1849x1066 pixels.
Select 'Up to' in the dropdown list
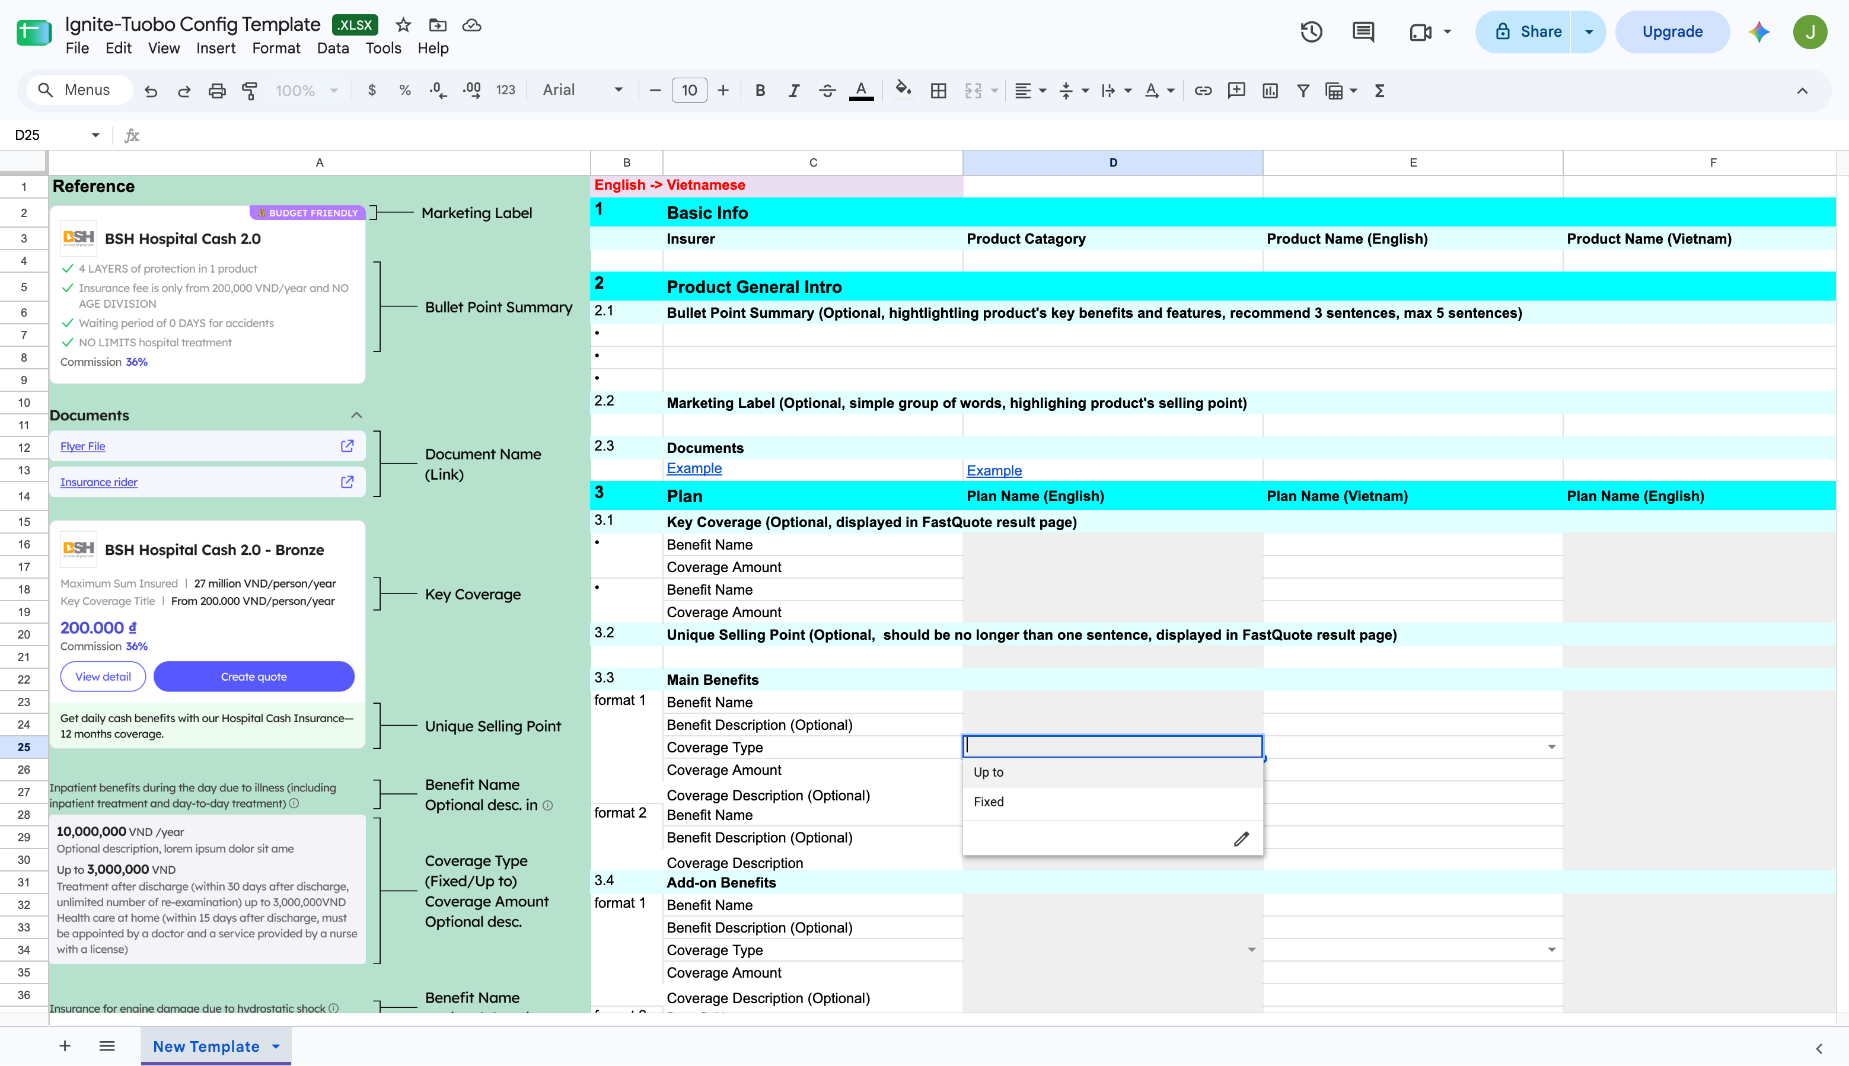(x=1112, y=773)
